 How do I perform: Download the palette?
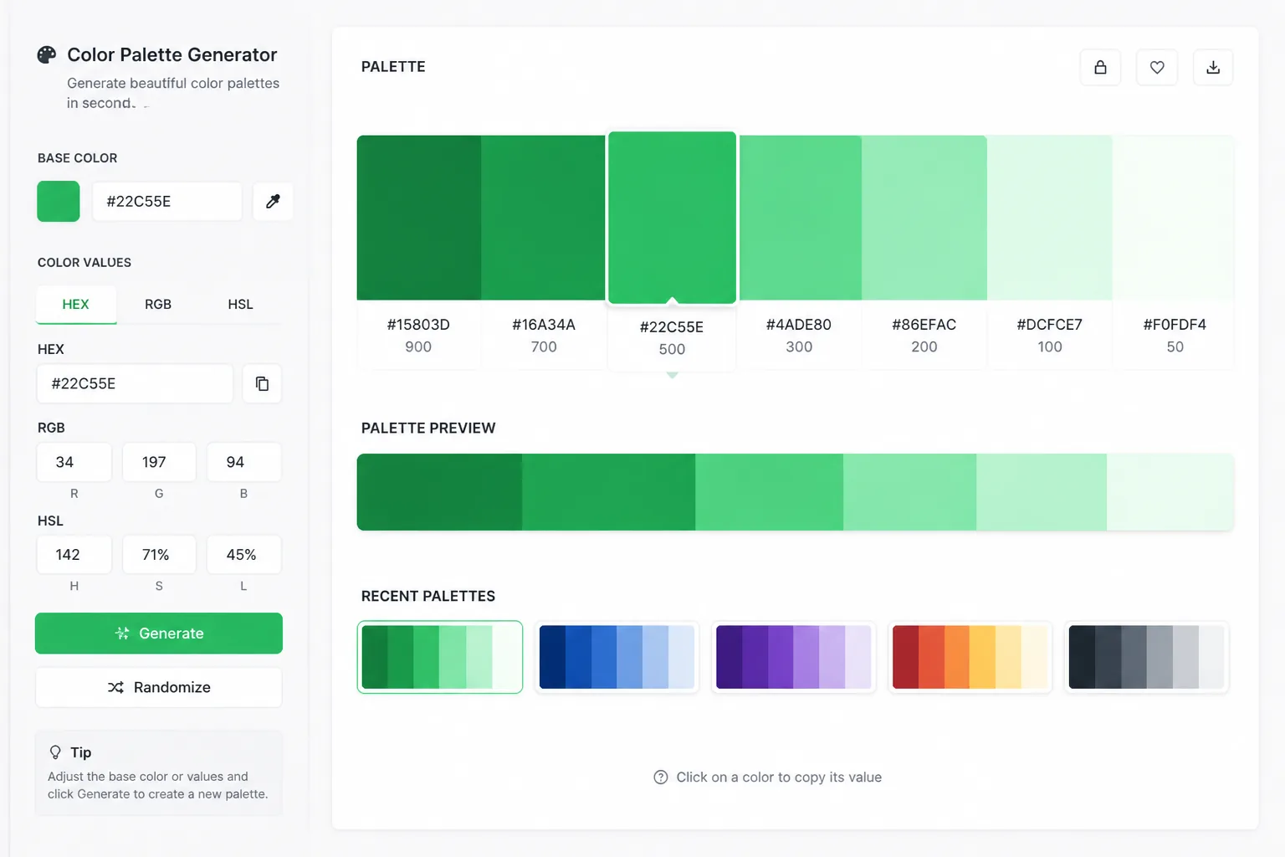coord(1213,67)
